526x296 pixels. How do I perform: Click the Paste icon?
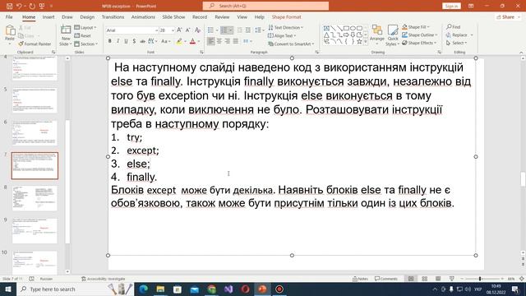(x=10, y=31)
